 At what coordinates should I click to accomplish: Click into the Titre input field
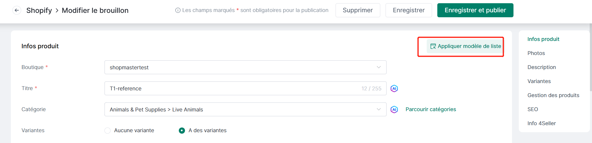245,88
